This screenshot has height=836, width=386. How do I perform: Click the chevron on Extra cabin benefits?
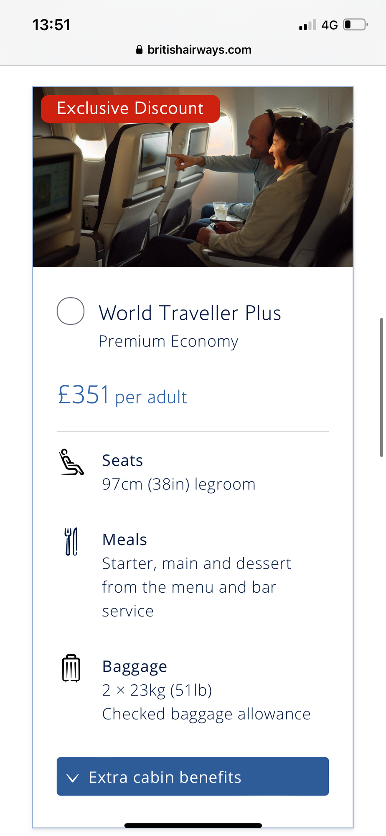point(73,778)
